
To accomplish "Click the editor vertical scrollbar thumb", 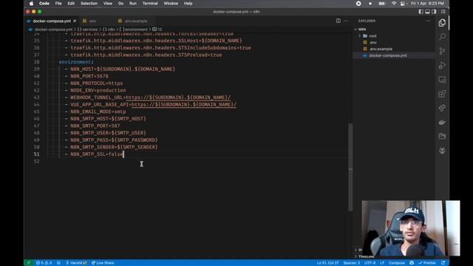I will (x=350, y=167).
